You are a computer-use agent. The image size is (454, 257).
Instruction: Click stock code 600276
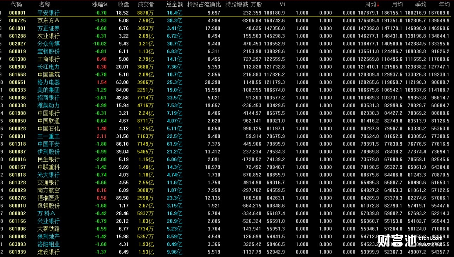pyautogui.click(x=17, y=198)
